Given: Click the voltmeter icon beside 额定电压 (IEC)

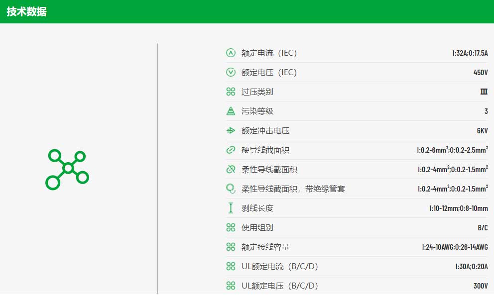Looking at the screenshot, I should (231, 73).
